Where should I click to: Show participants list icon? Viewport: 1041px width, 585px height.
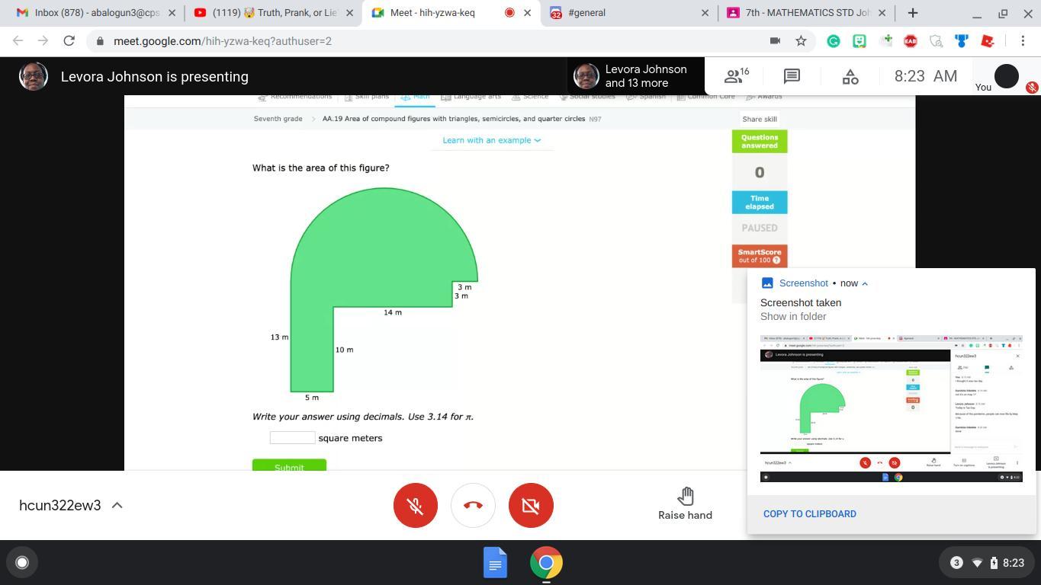(736, 76)
